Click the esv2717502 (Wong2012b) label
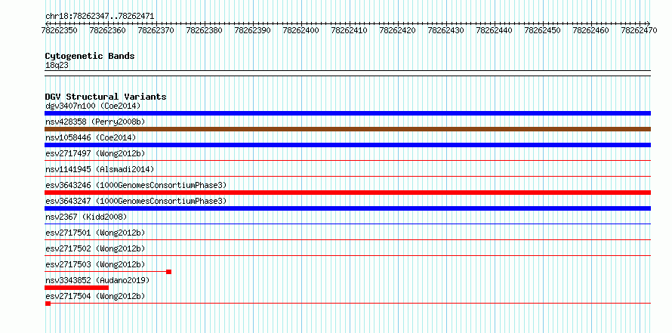This screenshot has width=672, height=333. (x=95, y=248)
